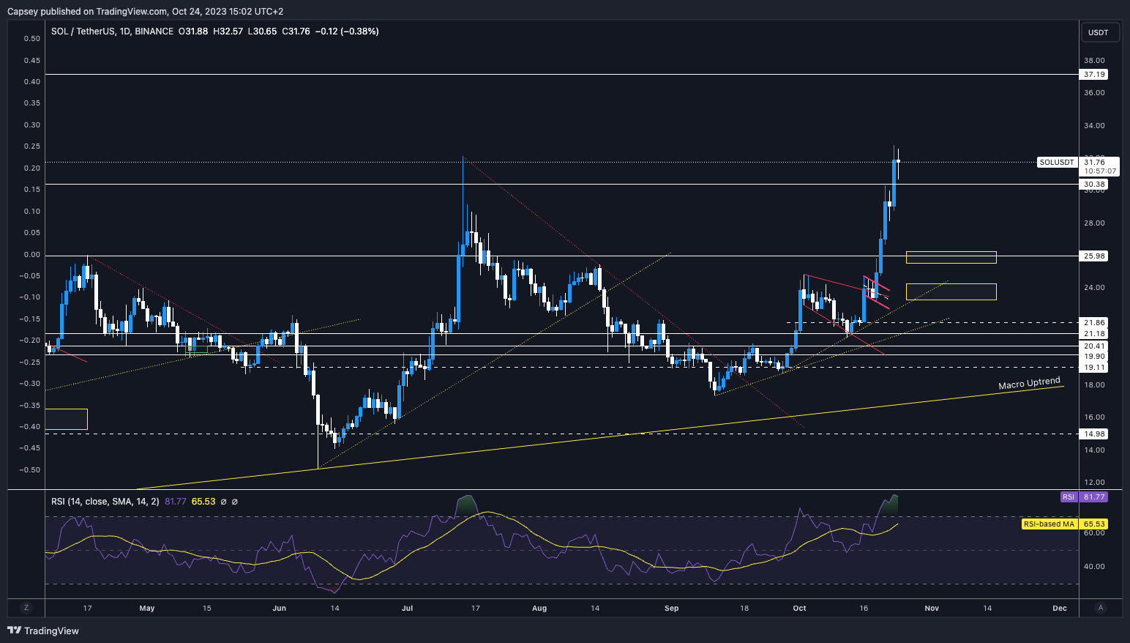
Task: Click the Oct label on time axis
Action: click(x=799, y=609)
